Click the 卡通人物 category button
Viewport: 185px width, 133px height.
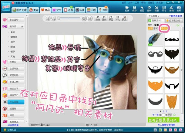pos(16,82)
